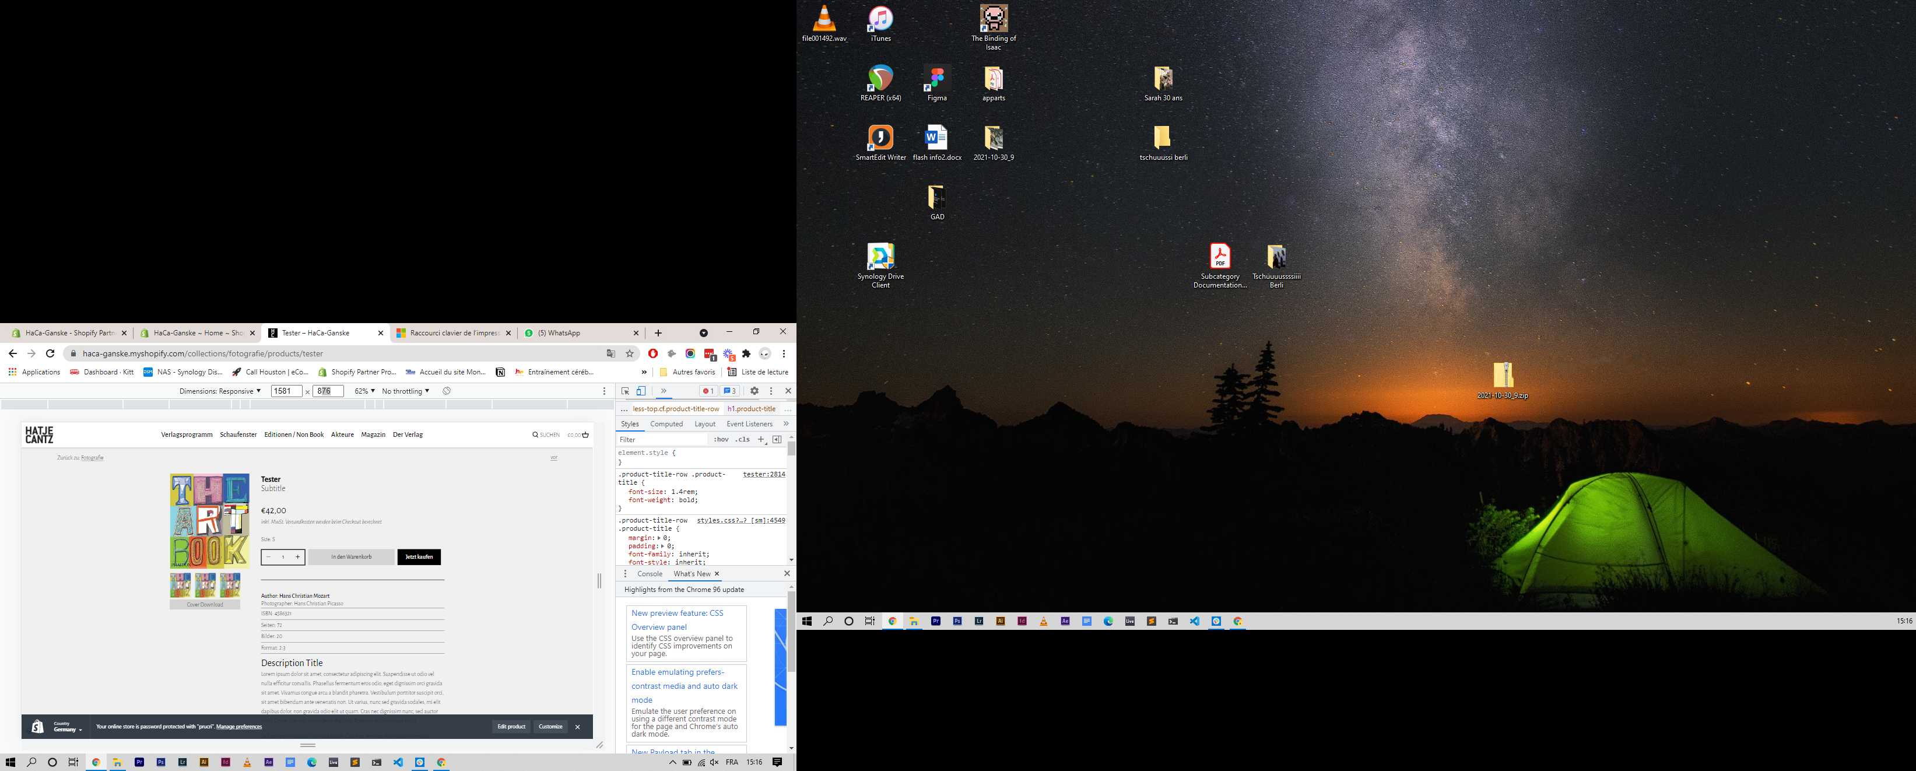Select the first product thumbnail below the cover
1916x771 pixels.
pyautogui.click(x=180, y=585)
